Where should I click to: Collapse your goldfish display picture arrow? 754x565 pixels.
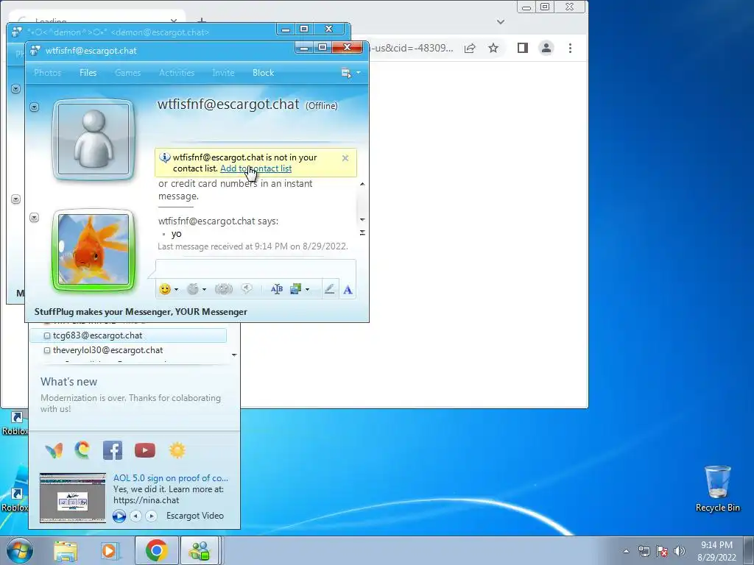pos(34,218)
